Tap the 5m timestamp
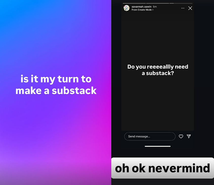This screenshot has height=185, width=214. [x=155, y=7]
